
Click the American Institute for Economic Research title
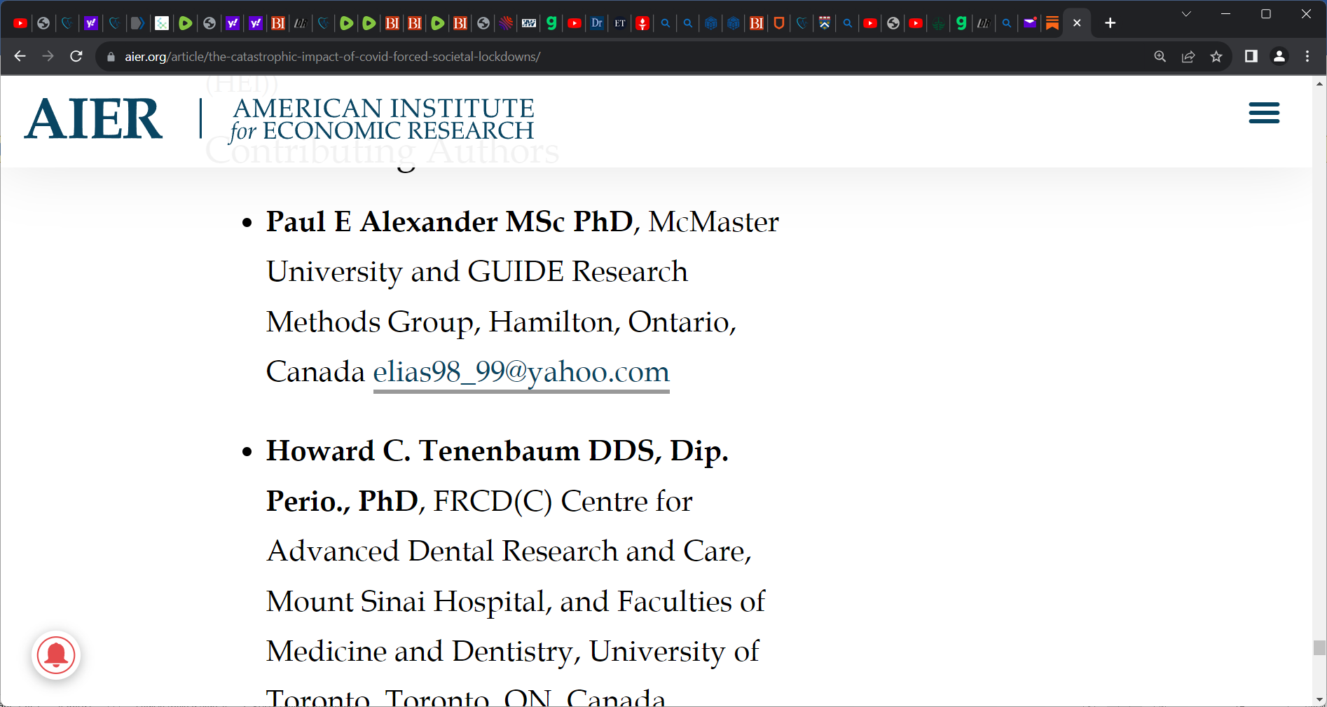(382, 119)
